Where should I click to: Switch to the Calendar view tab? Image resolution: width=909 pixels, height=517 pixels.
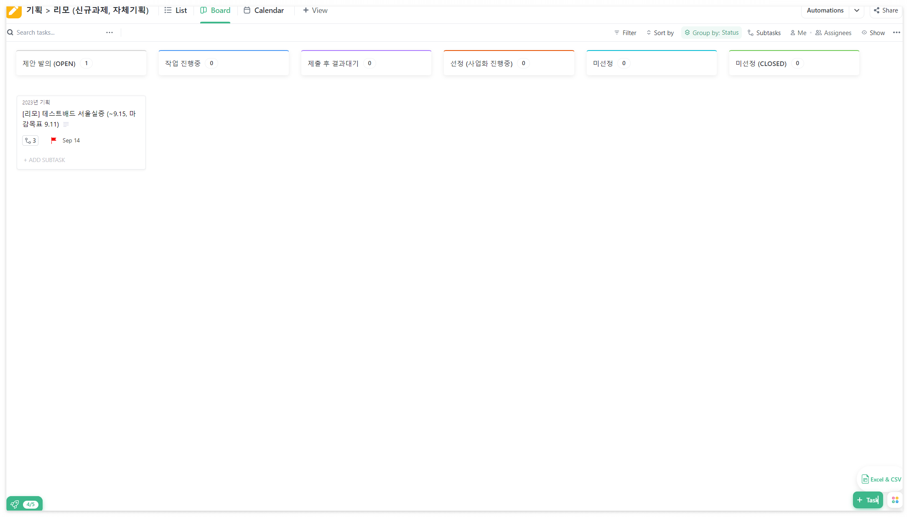coord(264,10)
